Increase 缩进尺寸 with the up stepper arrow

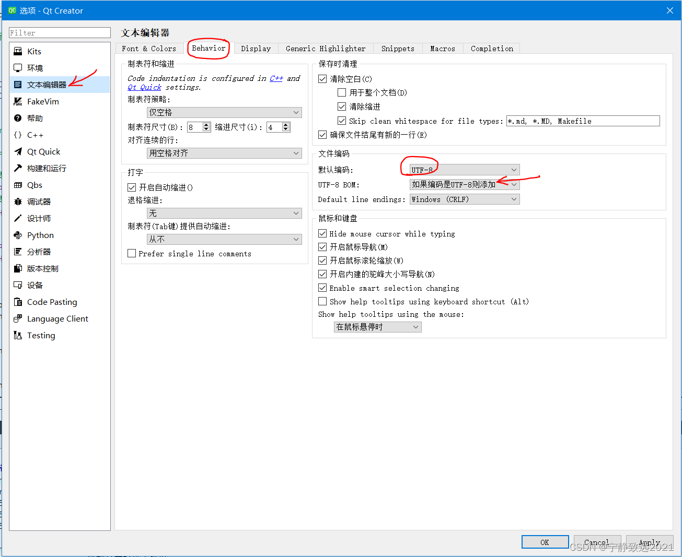pos(286,124)
